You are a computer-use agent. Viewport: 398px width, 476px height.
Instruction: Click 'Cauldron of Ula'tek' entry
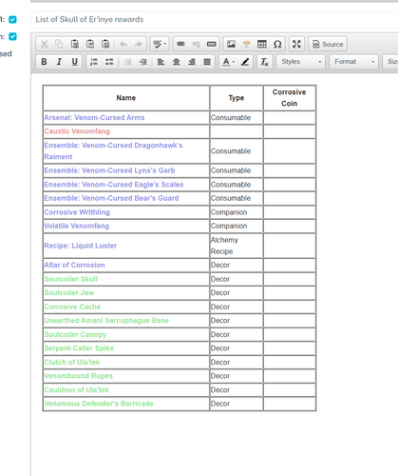click(77, 390)
